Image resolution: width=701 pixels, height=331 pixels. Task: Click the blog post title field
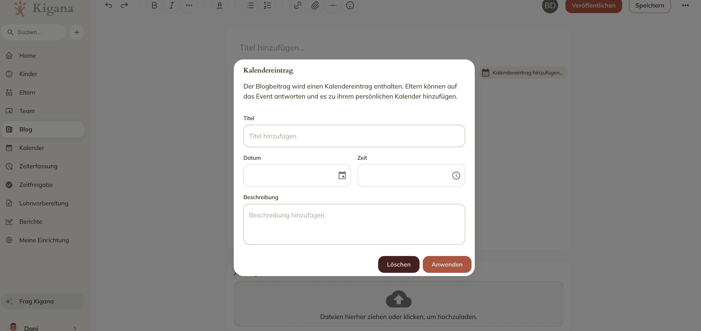398,48
